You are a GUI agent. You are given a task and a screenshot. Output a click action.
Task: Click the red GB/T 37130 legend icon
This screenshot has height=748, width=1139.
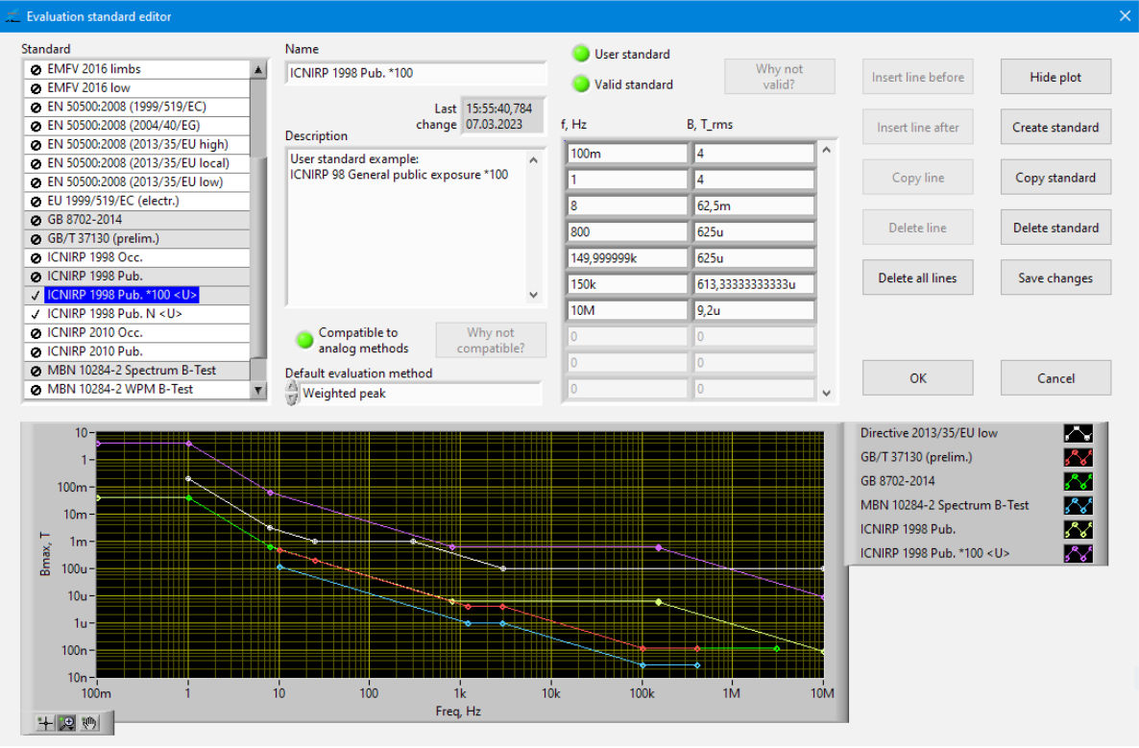point(1078,457)
